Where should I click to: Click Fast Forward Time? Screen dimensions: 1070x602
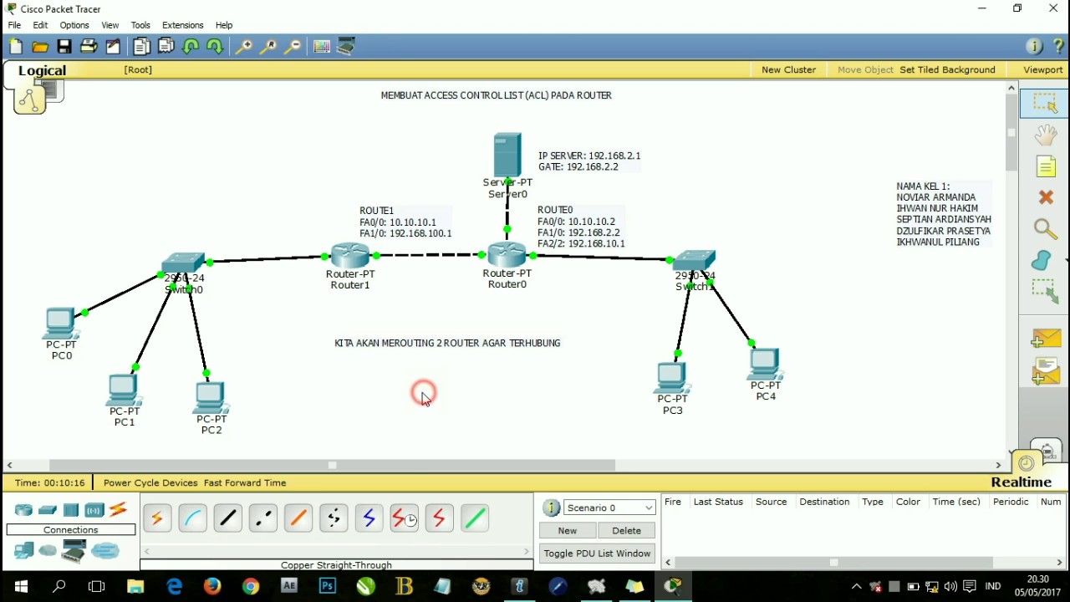pyautogui.click(x=245, y=482)
